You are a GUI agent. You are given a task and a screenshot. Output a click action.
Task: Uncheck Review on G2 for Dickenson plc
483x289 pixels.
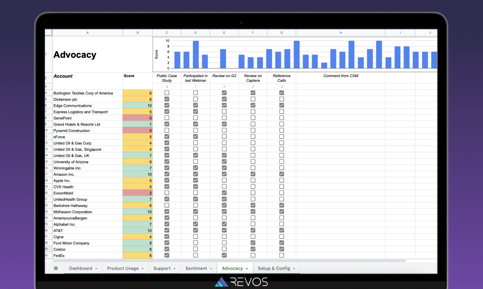(224, 99)
